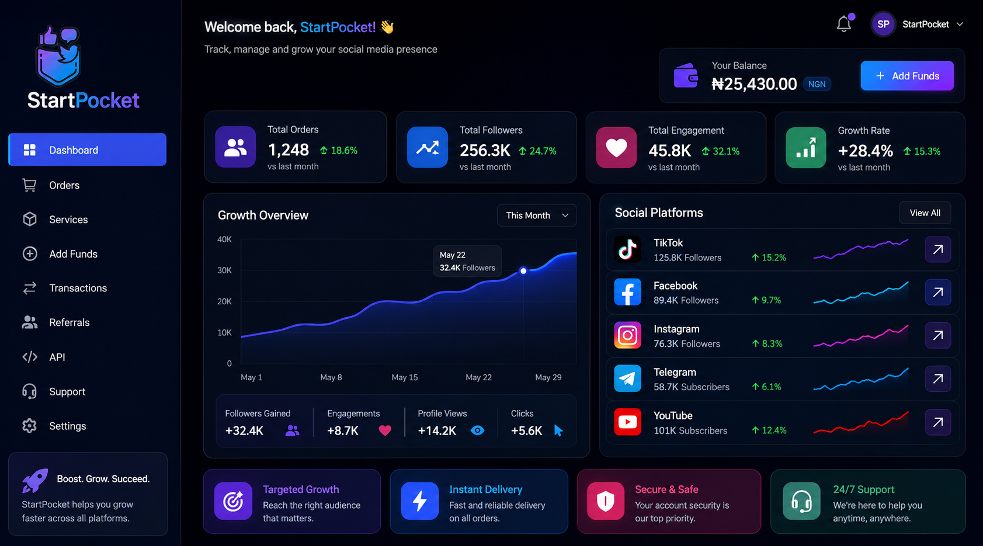This screenshot has width=983, height=546.
Task: Click the 24/7 Support headset icon
Action: (801, 501)
